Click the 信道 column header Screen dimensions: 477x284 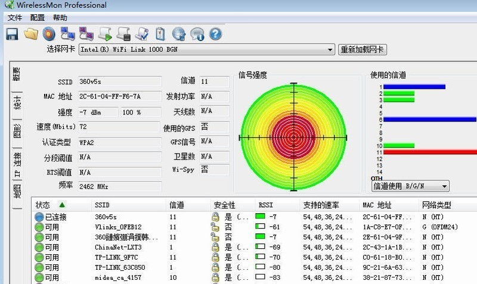(188, 205)
